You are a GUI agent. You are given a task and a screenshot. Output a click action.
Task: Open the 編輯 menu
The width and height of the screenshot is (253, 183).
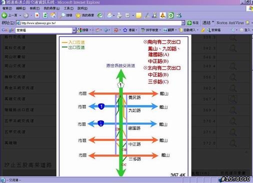pyautogui.click(x=20, y=8)
